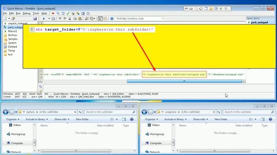Sort by 'Date modified' in the ziphere window
The image size is (277, 155).
(x=105, y=125)
